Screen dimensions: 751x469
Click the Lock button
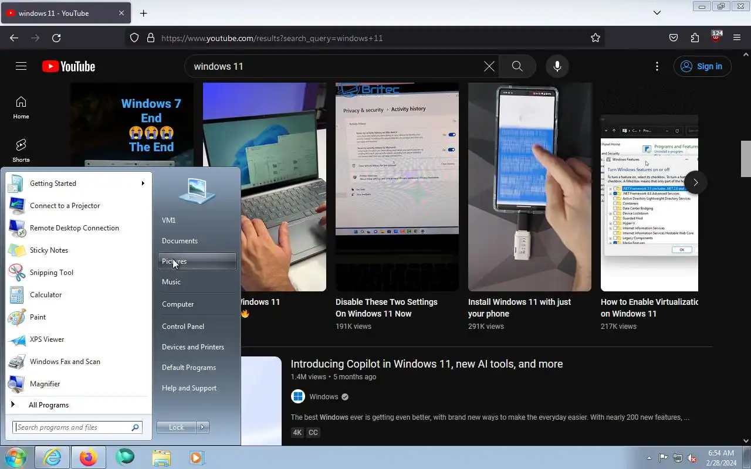pyautogui.click(x=176, y=427)
